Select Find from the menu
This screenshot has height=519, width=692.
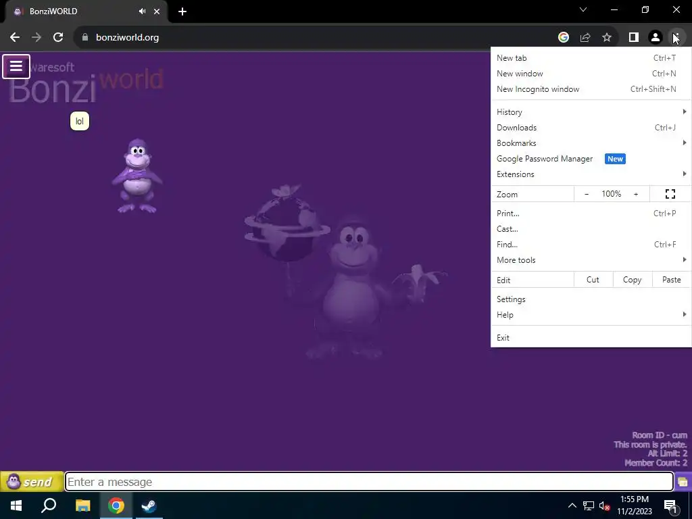click(591, 244)
